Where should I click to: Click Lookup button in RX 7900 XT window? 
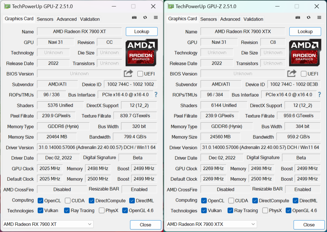(x=142, y=31)
